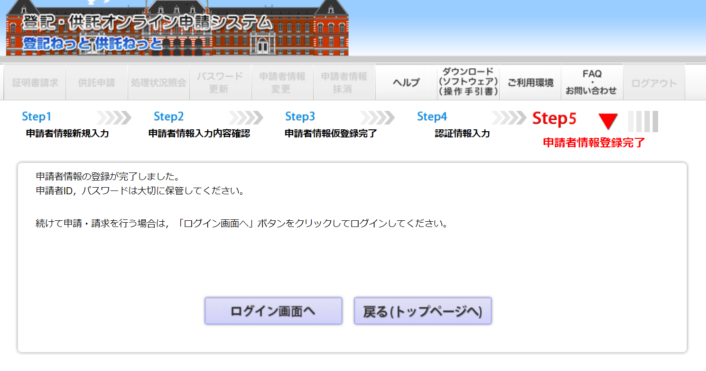The width and height of the screenshot is (706, 371).
Task: Click the 供託申請 menu item
Action: [97, 83]
